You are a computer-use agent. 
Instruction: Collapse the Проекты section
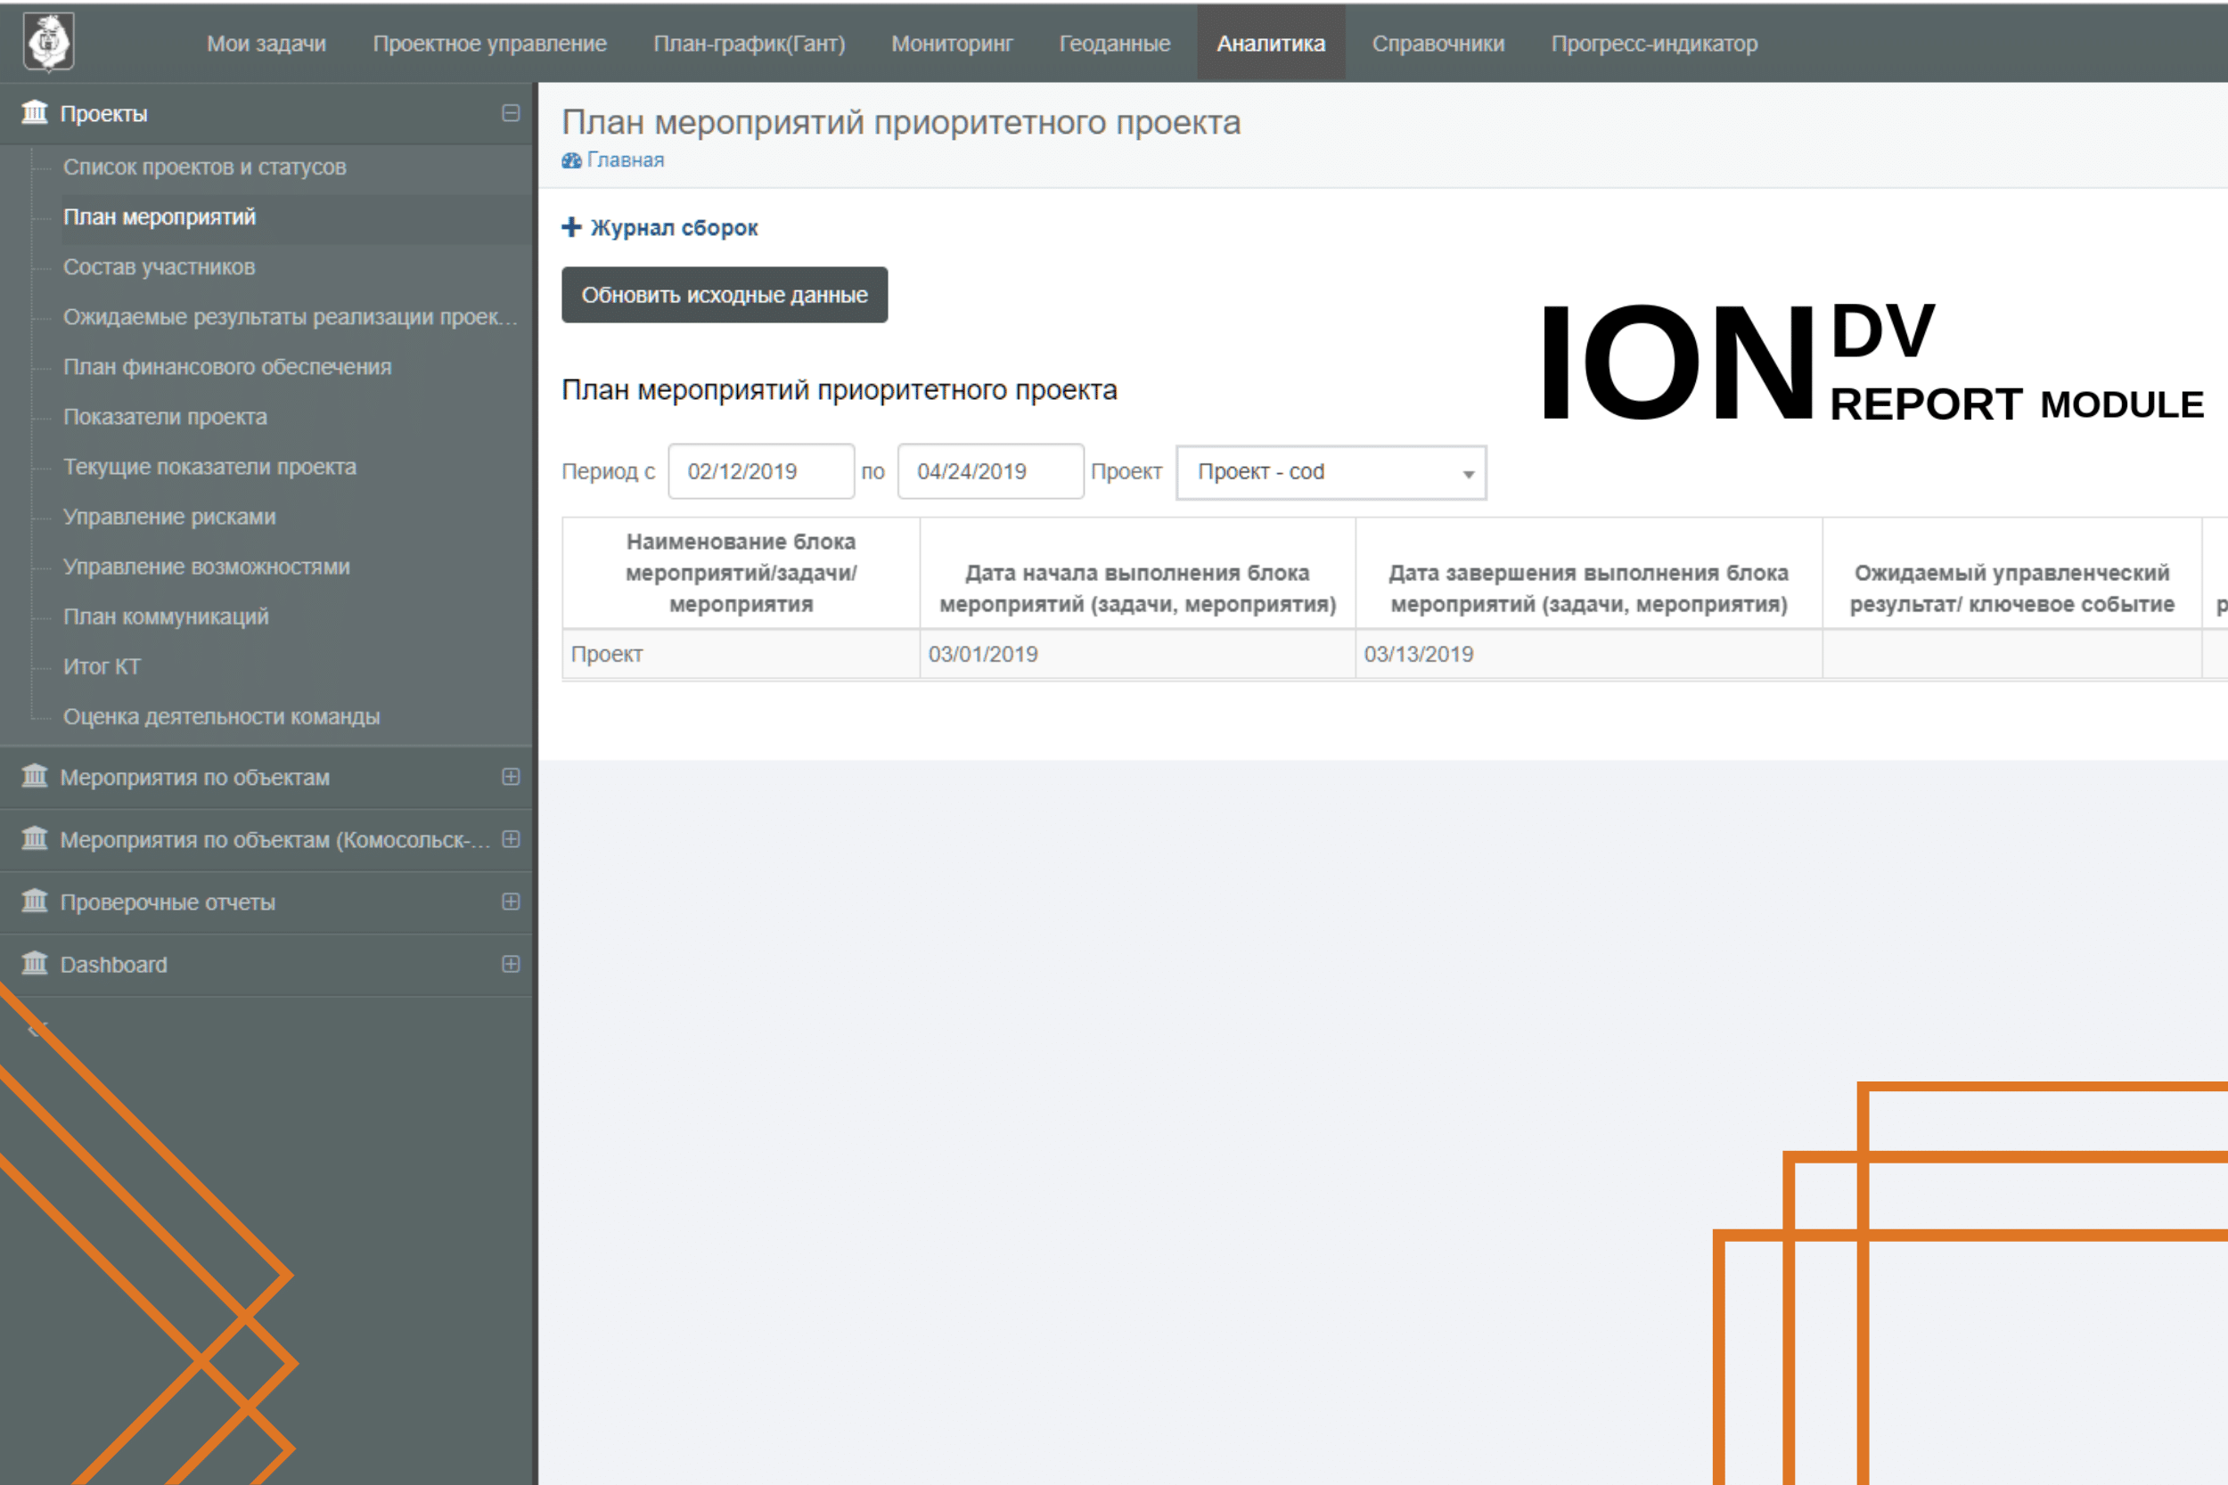tap(511, 113)
